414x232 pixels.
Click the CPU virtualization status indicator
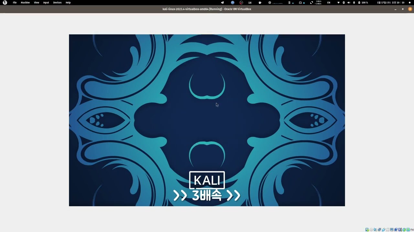pyautogui.click(x=400, y=230)
